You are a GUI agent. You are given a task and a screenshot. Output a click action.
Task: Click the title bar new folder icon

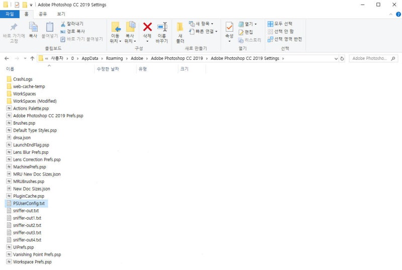pos(25,5)
